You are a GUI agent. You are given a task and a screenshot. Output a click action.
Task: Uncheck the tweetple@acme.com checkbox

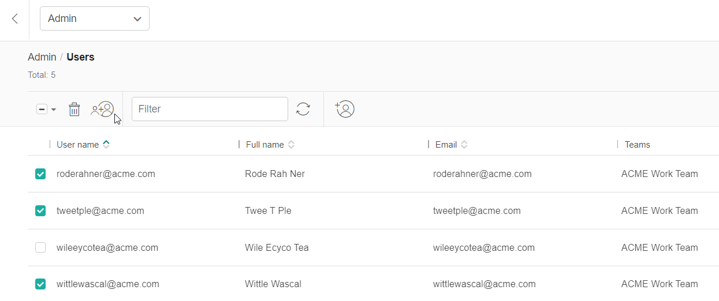tap(40, 210)
